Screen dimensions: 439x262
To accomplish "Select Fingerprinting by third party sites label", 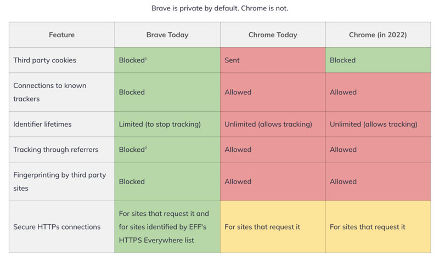I will click(60, 181).
